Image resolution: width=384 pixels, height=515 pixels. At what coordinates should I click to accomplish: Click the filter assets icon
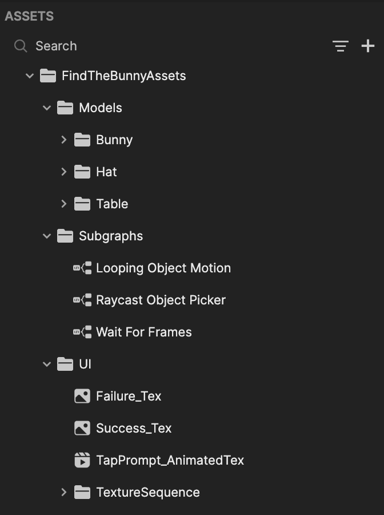[341, 46]
